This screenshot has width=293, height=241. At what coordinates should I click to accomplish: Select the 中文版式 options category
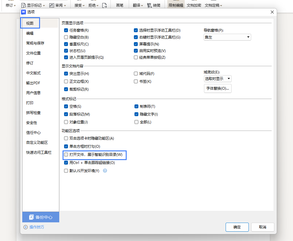pos(33,73)
